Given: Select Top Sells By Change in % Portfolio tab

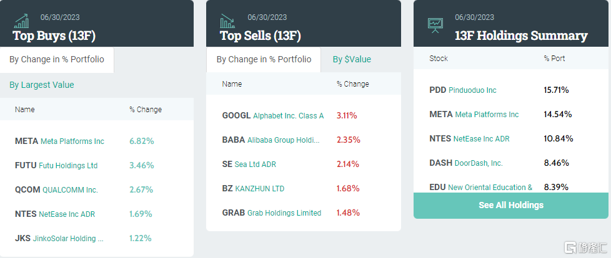Looking at the screenshot, I should coord(264,60).
